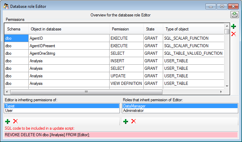
Task: Remove inheriting role with red X under DataManager list
Action: click(x=133, y=121)
